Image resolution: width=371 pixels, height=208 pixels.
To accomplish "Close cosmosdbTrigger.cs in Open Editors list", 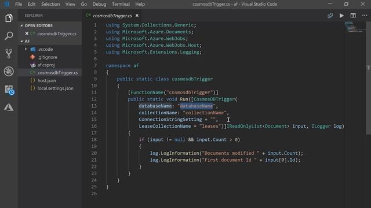I will tap(27, 34).
